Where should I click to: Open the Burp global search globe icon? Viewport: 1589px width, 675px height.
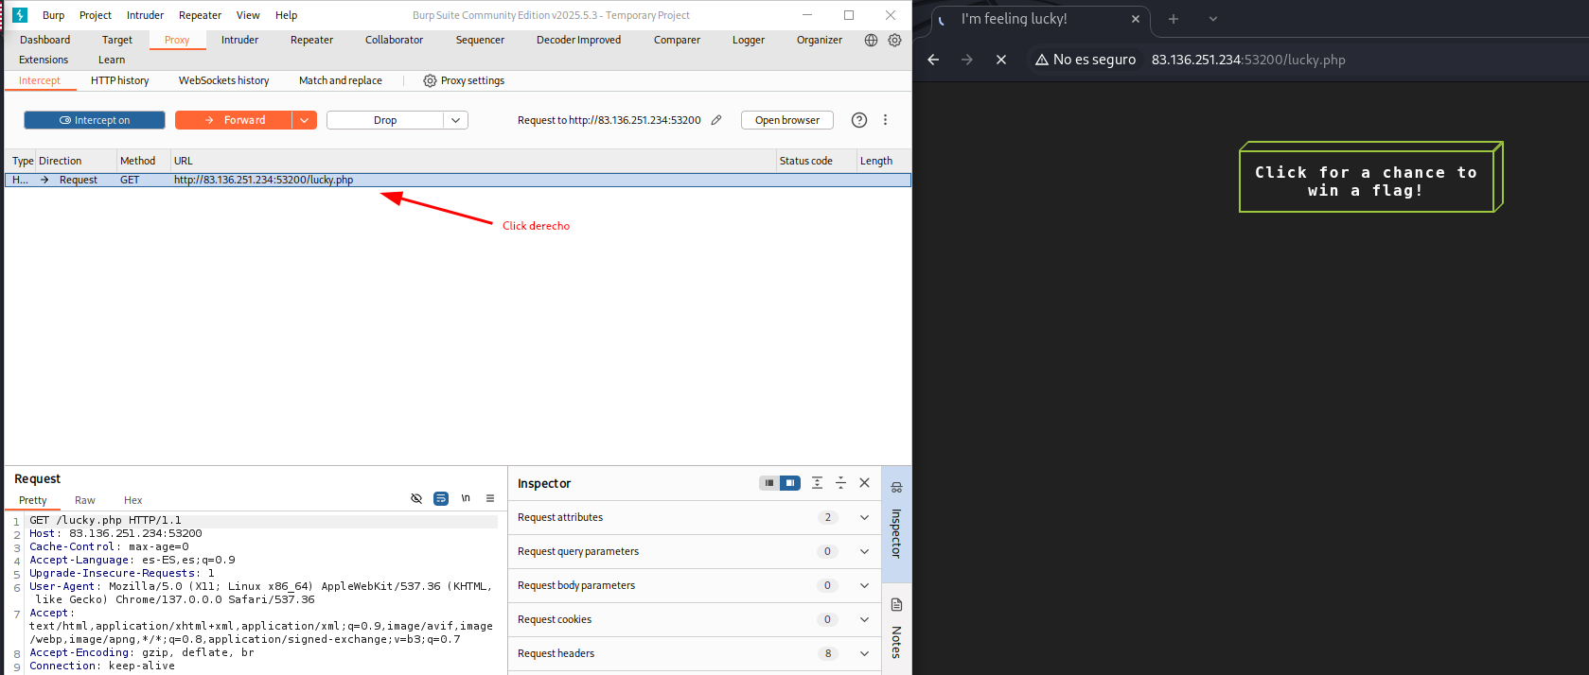tap(872, 40)
